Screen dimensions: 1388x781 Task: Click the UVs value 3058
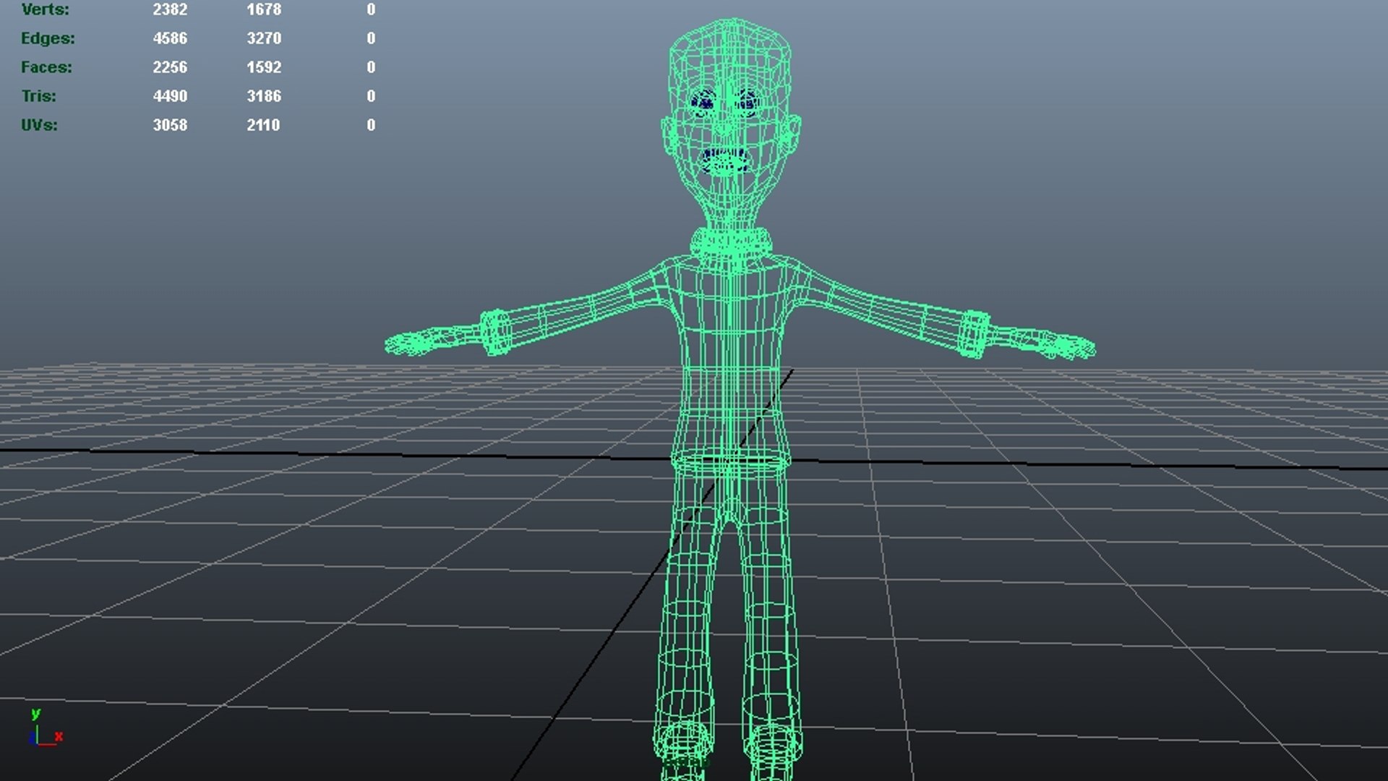pos(170,125)
